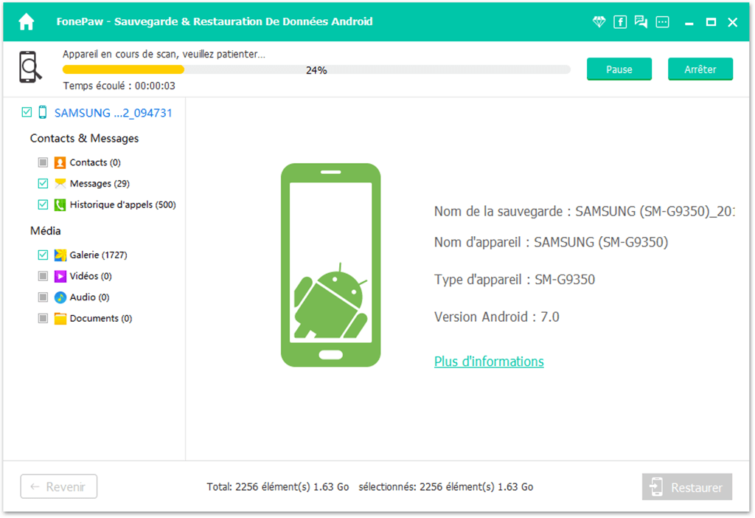Viewport: 755px width, 518px height.
Task: Select the SAMSUNG ...2_094731 backup entry
Action: 113,113
